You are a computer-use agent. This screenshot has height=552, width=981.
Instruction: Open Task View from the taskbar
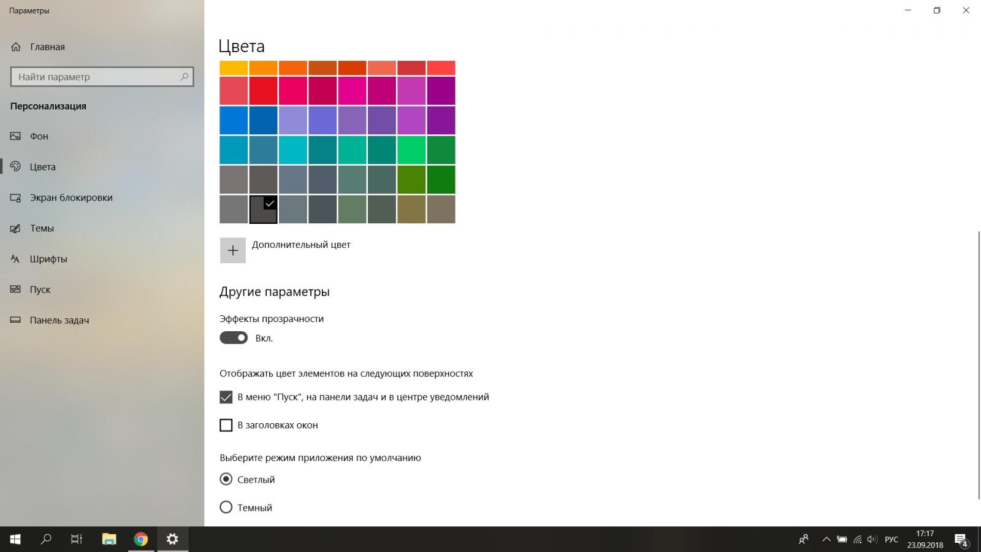pos(77,539)
